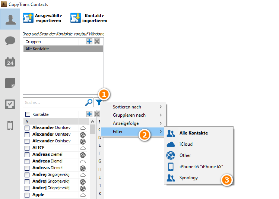Click the Other globe icon in submenu
279x199 pixels.
coord(171,155)
